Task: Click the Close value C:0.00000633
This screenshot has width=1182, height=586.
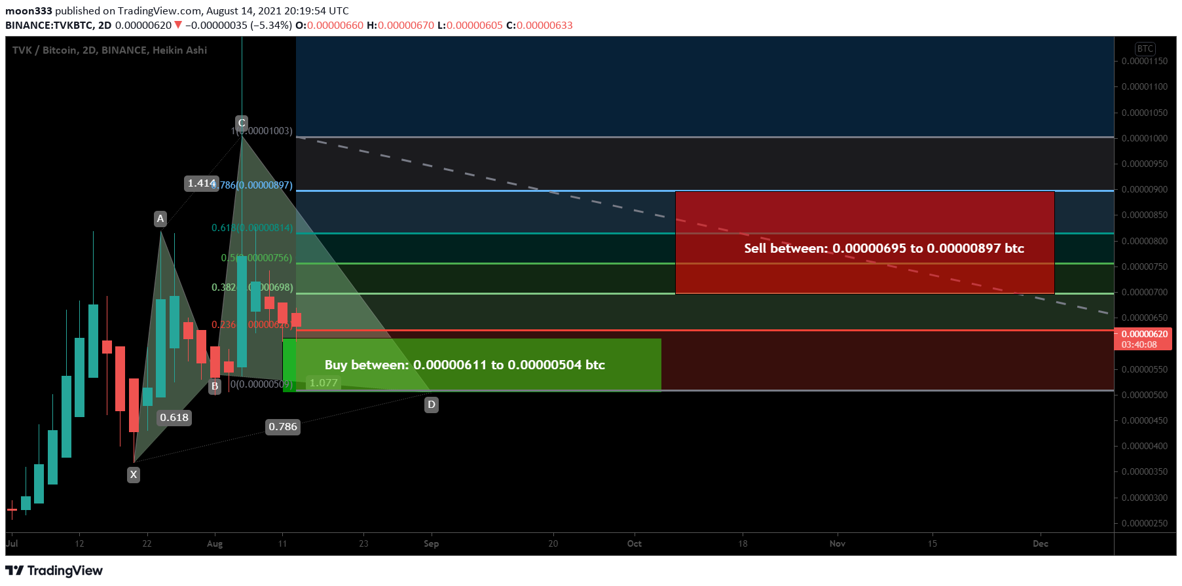Action: coord(540,26)
